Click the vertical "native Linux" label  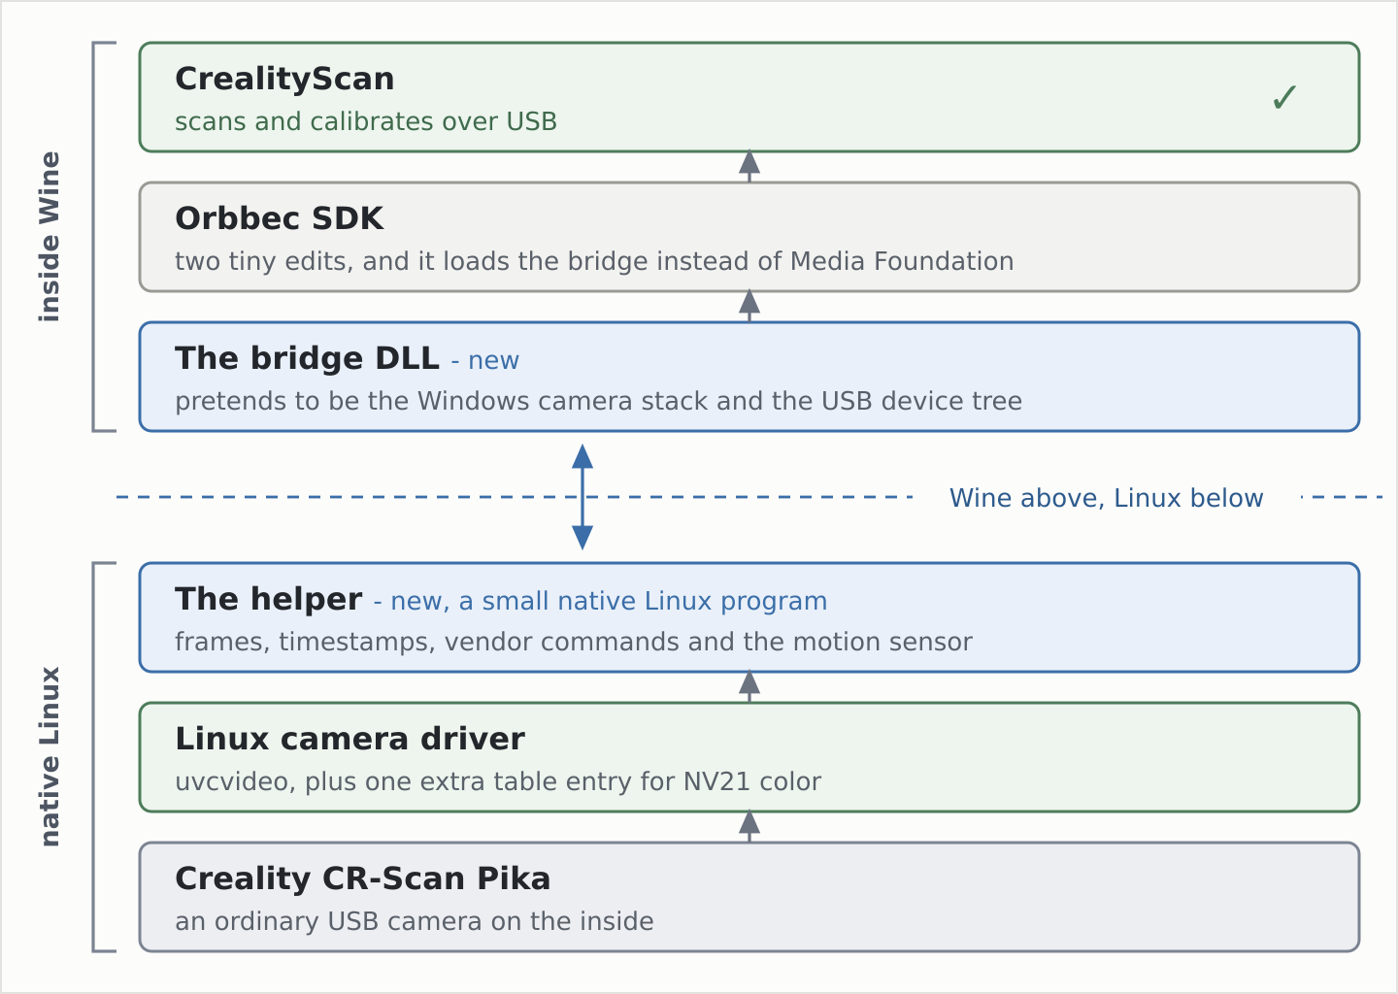pyautogui.click(x=50, y=757)
